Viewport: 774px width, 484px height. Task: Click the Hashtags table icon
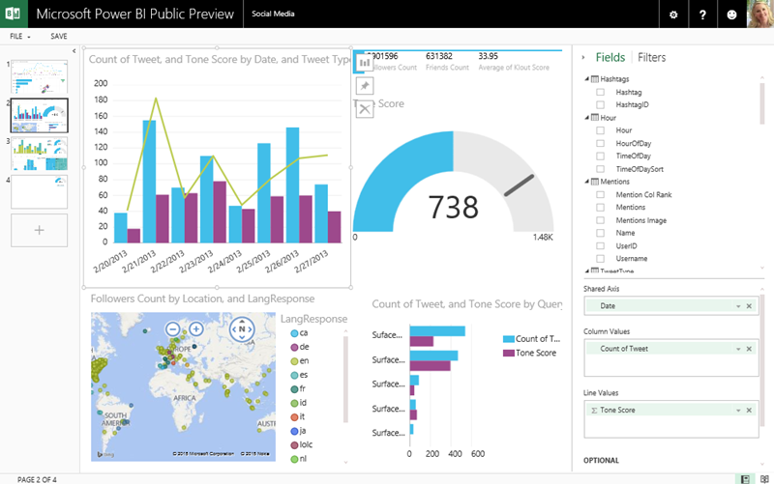[595, 79]
